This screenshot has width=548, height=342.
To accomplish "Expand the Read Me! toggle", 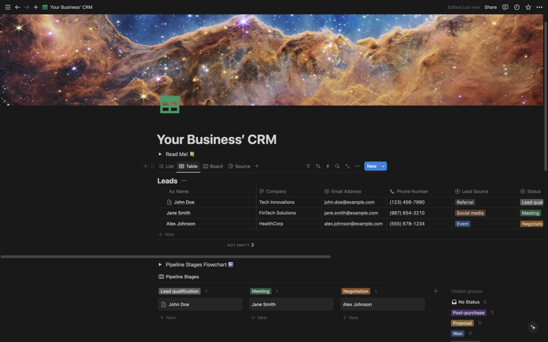I will click(x=160, y=154).
